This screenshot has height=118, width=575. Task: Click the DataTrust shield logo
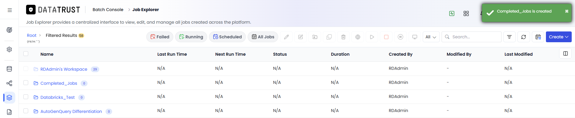31,10
